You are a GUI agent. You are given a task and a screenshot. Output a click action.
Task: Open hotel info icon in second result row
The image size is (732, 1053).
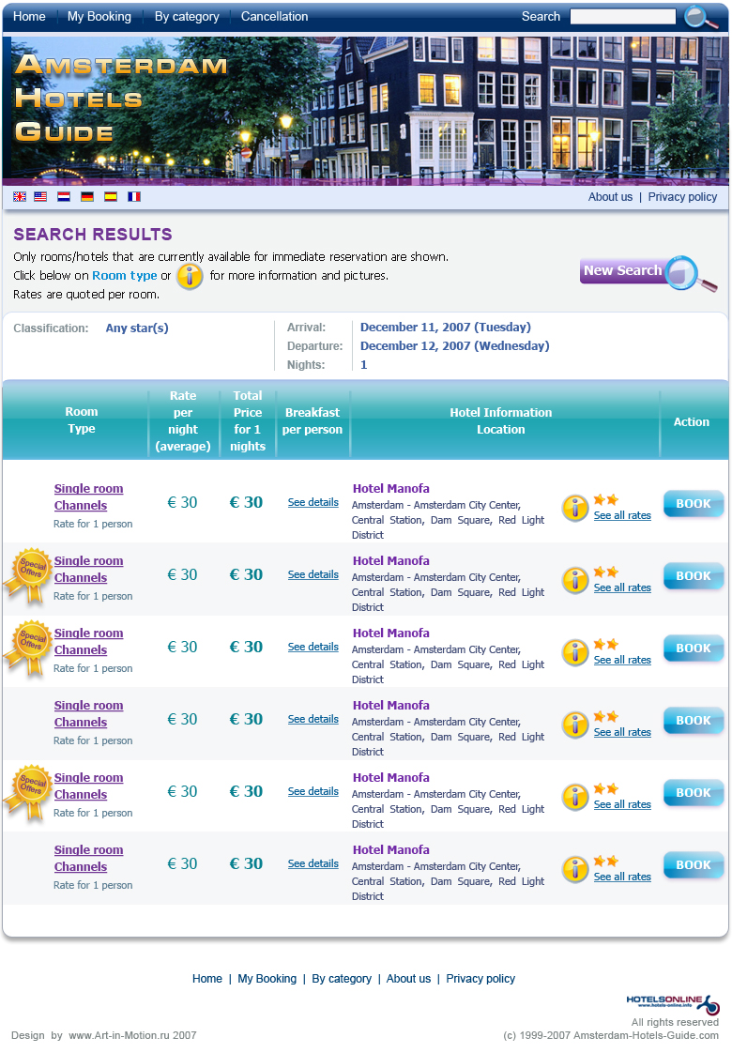[575, 580]
